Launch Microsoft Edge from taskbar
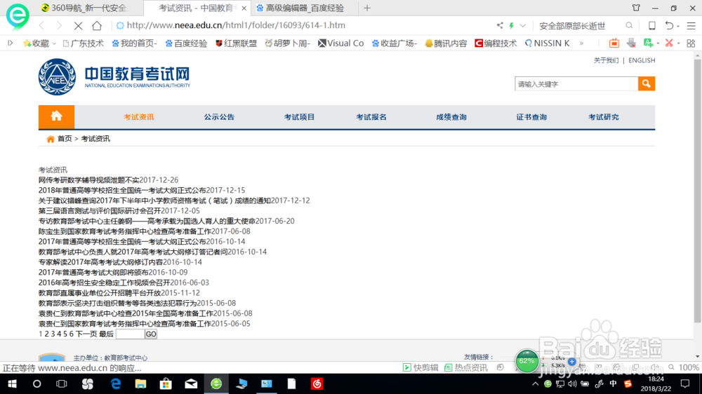 (116, 383)
